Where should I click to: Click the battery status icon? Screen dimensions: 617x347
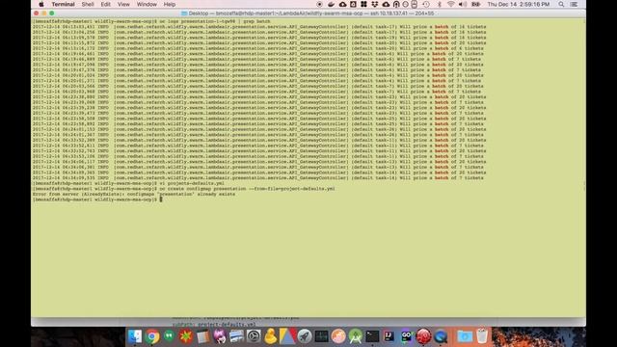[475, 4]
